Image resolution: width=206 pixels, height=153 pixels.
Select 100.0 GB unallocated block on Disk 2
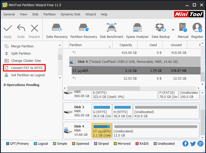coord(189,95)
